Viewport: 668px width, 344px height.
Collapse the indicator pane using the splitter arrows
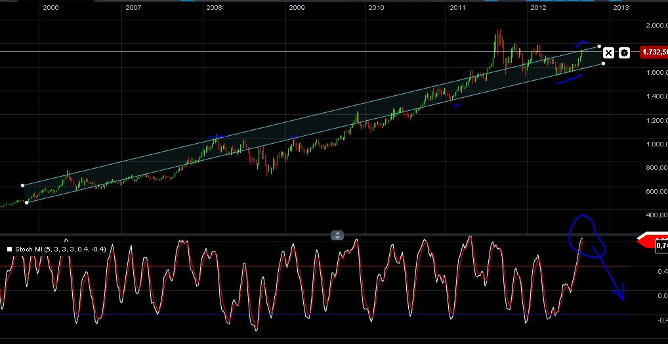pos(337,235)
